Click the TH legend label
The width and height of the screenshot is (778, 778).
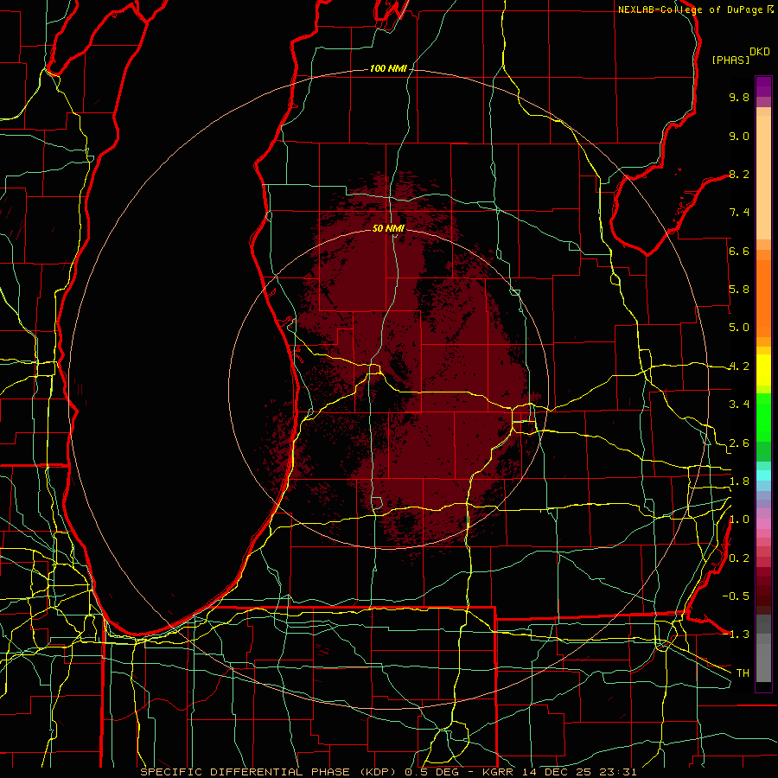click(x=743, y=673)
